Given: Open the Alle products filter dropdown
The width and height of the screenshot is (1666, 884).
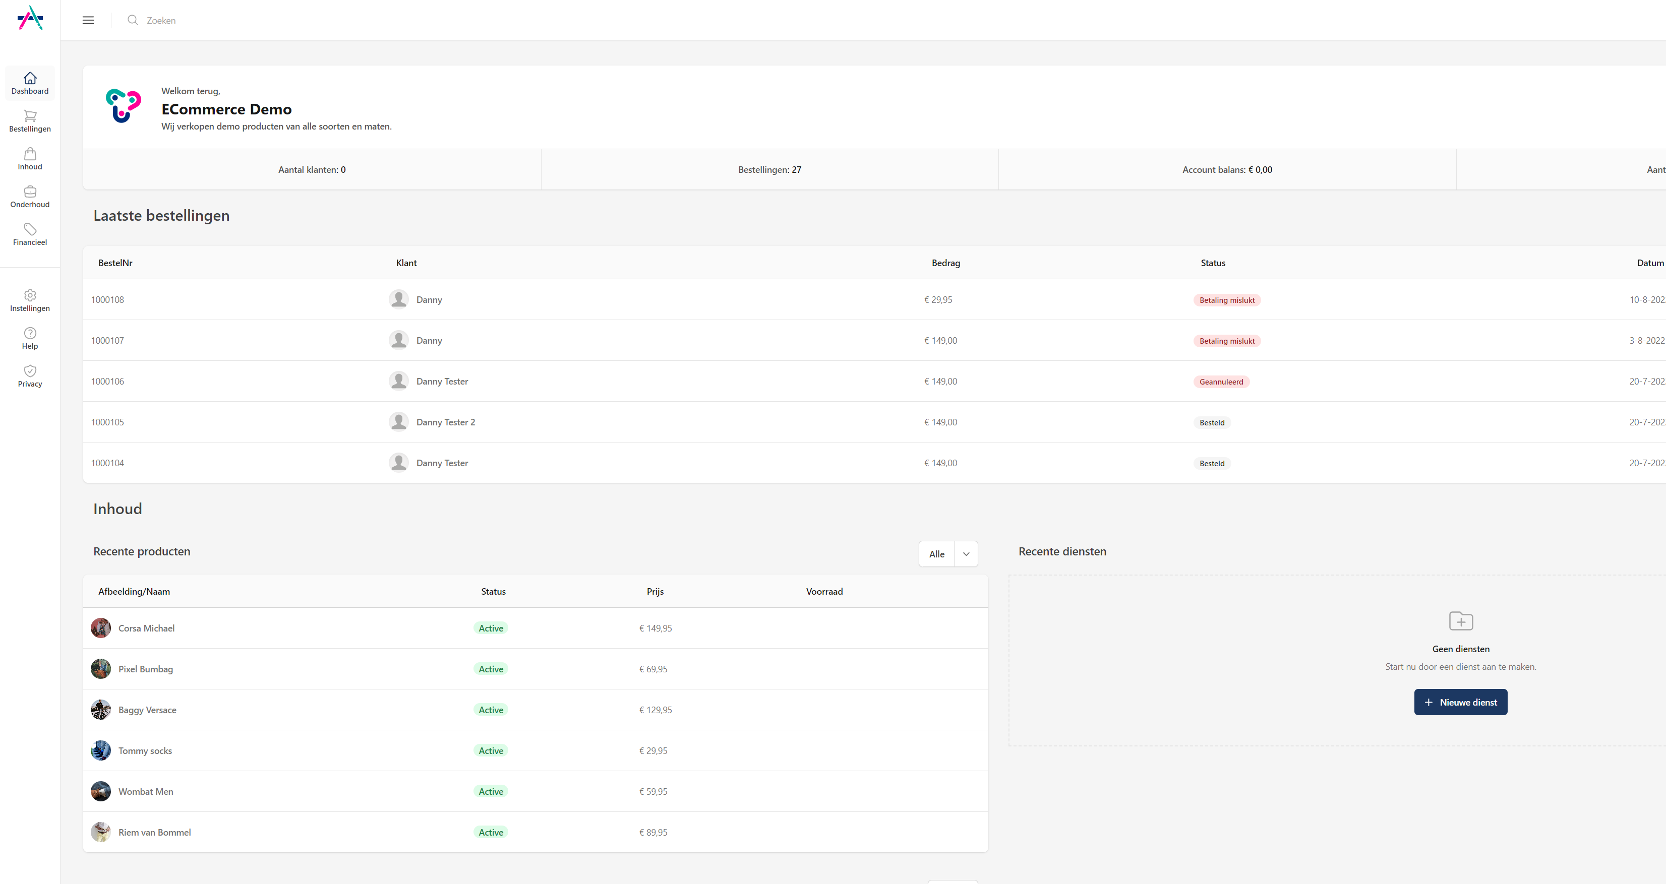Looking at the screenshot, I should [x=936, y=554].
